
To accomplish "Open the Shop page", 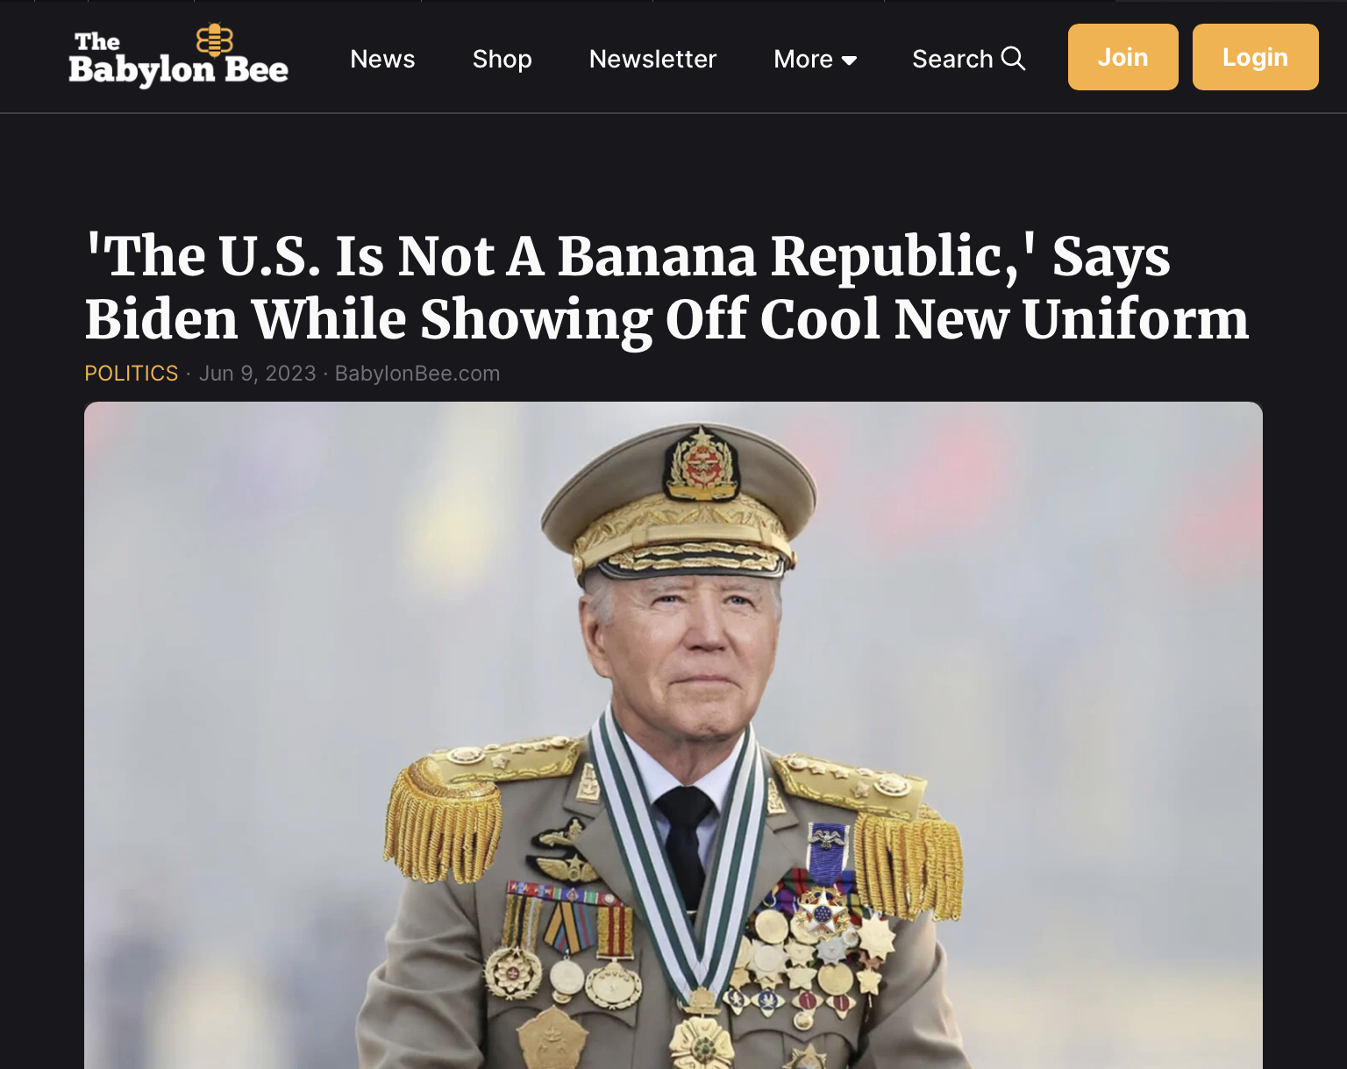I will coord(502,59).
